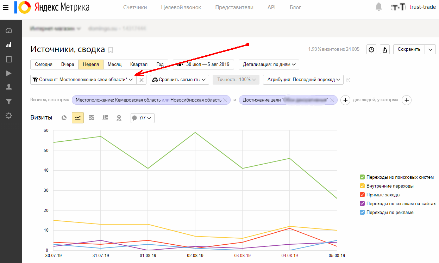Open the scheduled report clock icon
The width and height of the screenshot is (439, 263).
(371, 49)
